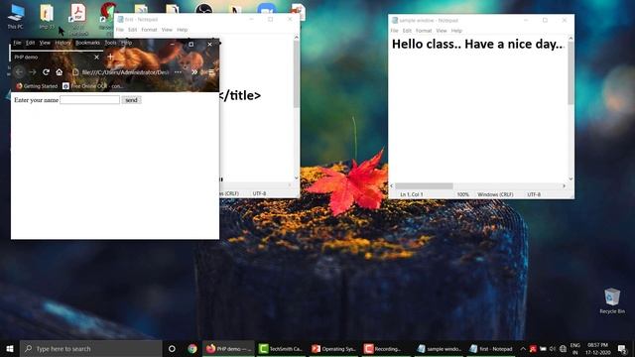Open Recycle Bin on the desktop
This screenshot has height=357, width=635.
coord(612,301)
